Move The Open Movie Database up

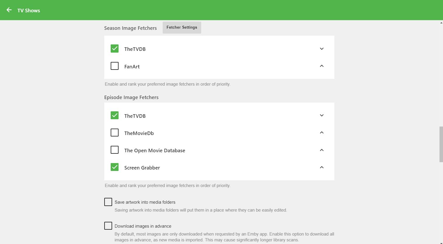pos(322,150)
